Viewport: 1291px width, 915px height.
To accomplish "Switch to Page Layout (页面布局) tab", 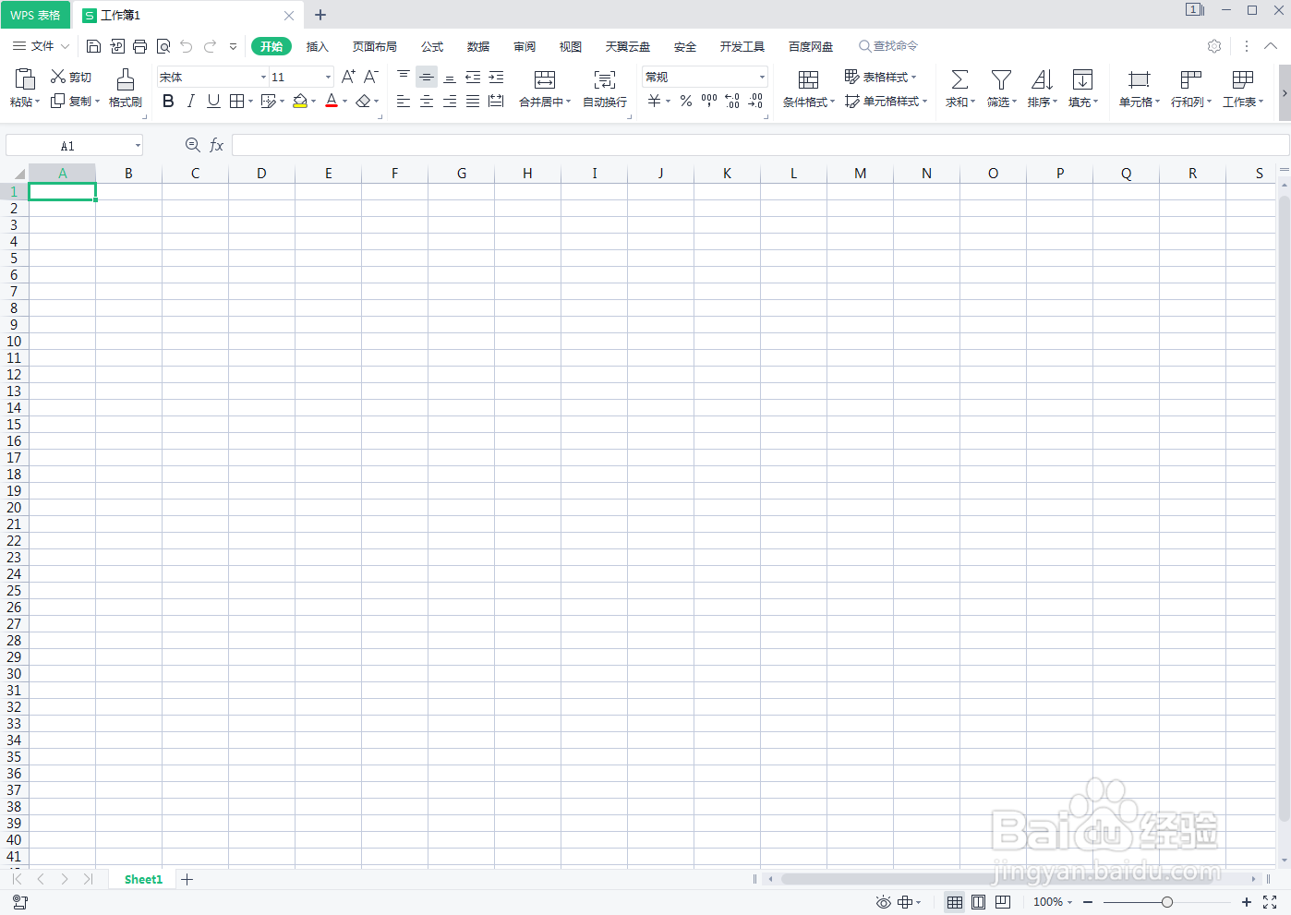I will [x=374, y=46].
